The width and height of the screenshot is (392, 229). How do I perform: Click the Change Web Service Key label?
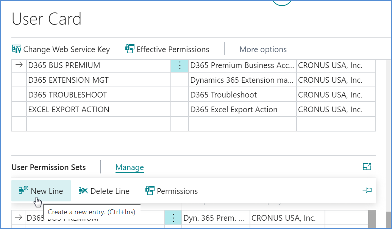tap(67, 50)
